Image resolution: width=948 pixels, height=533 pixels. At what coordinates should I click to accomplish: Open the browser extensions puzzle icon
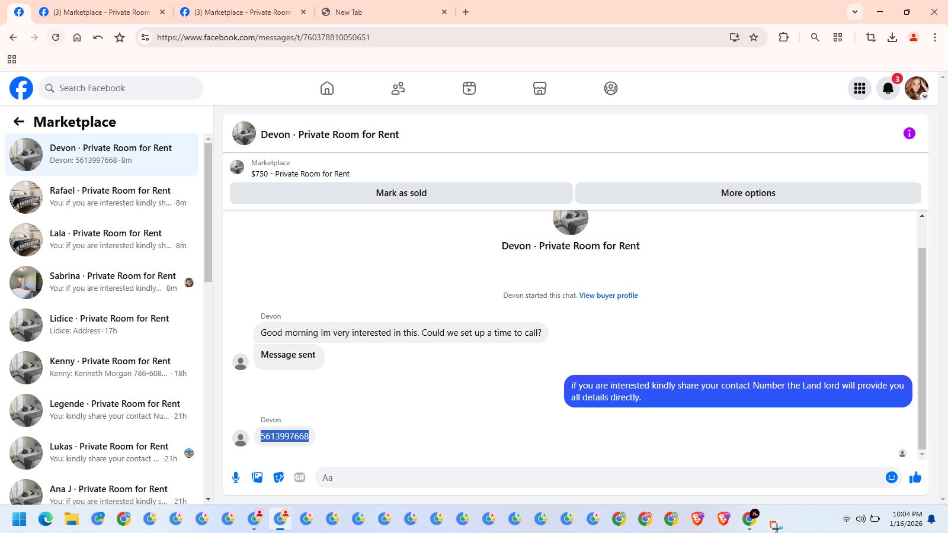coord(783,37)
